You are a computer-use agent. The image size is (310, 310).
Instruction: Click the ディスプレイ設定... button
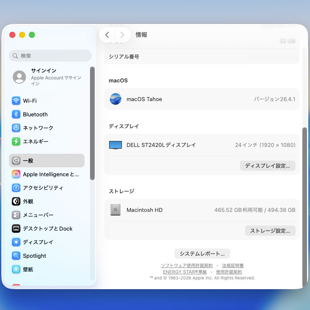267,166
